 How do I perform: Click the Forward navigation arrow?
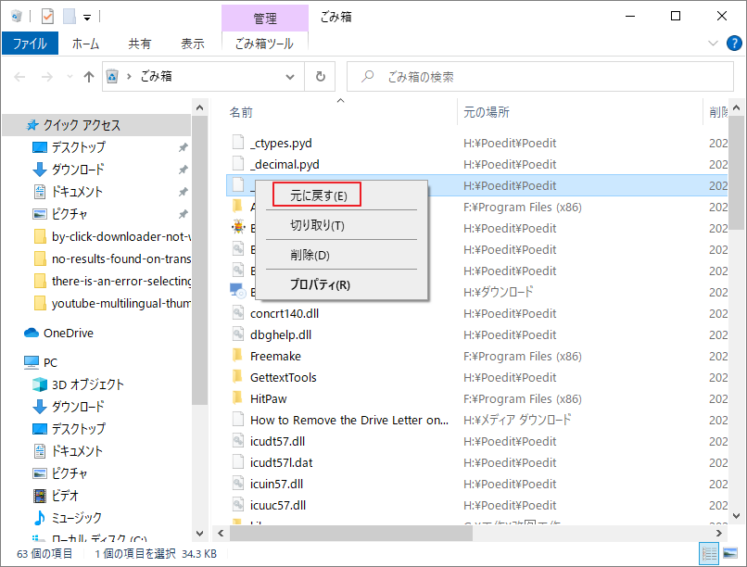coord(46,77)
